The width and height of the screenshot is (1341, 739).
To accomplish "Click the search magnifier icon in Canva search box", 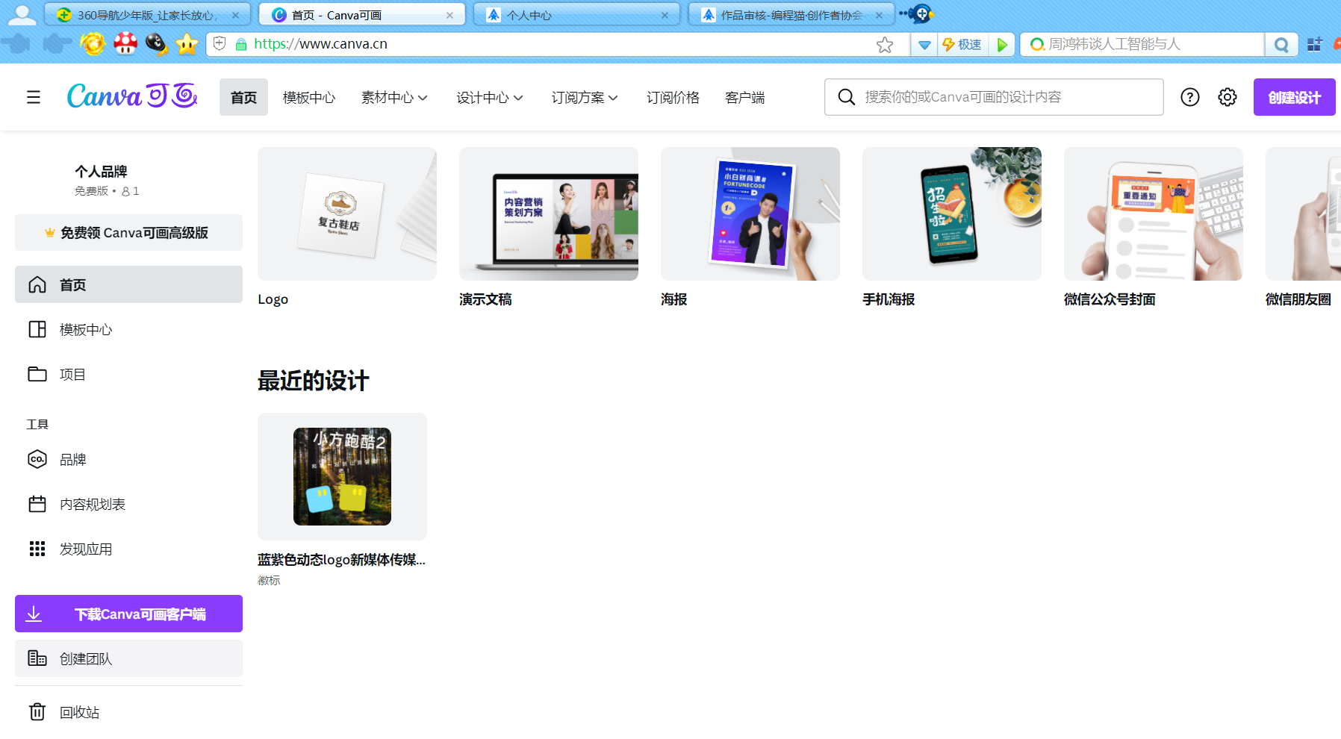I will pos(847,97).
